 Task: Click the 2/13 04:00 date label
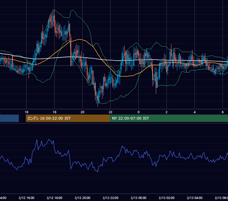click(194, 198)
